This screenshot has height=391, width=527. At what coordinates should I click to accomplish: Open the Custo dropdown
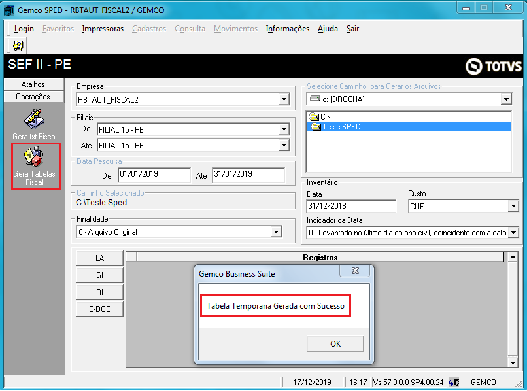point(513,206)
